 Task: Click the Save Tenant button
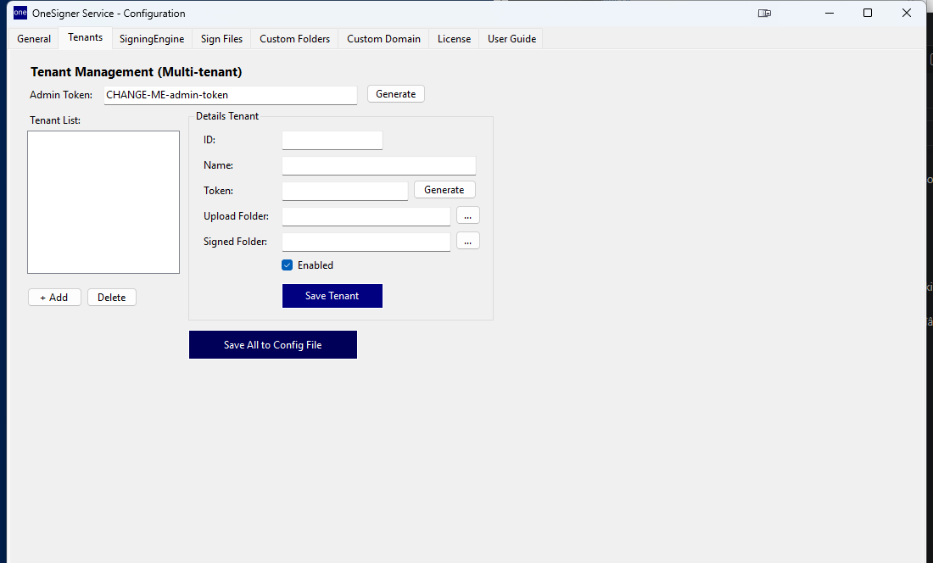[332, 296]
